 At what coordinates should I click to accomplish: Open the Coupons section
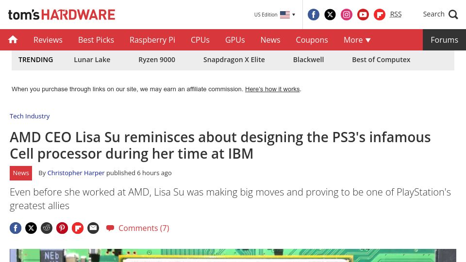312,40
